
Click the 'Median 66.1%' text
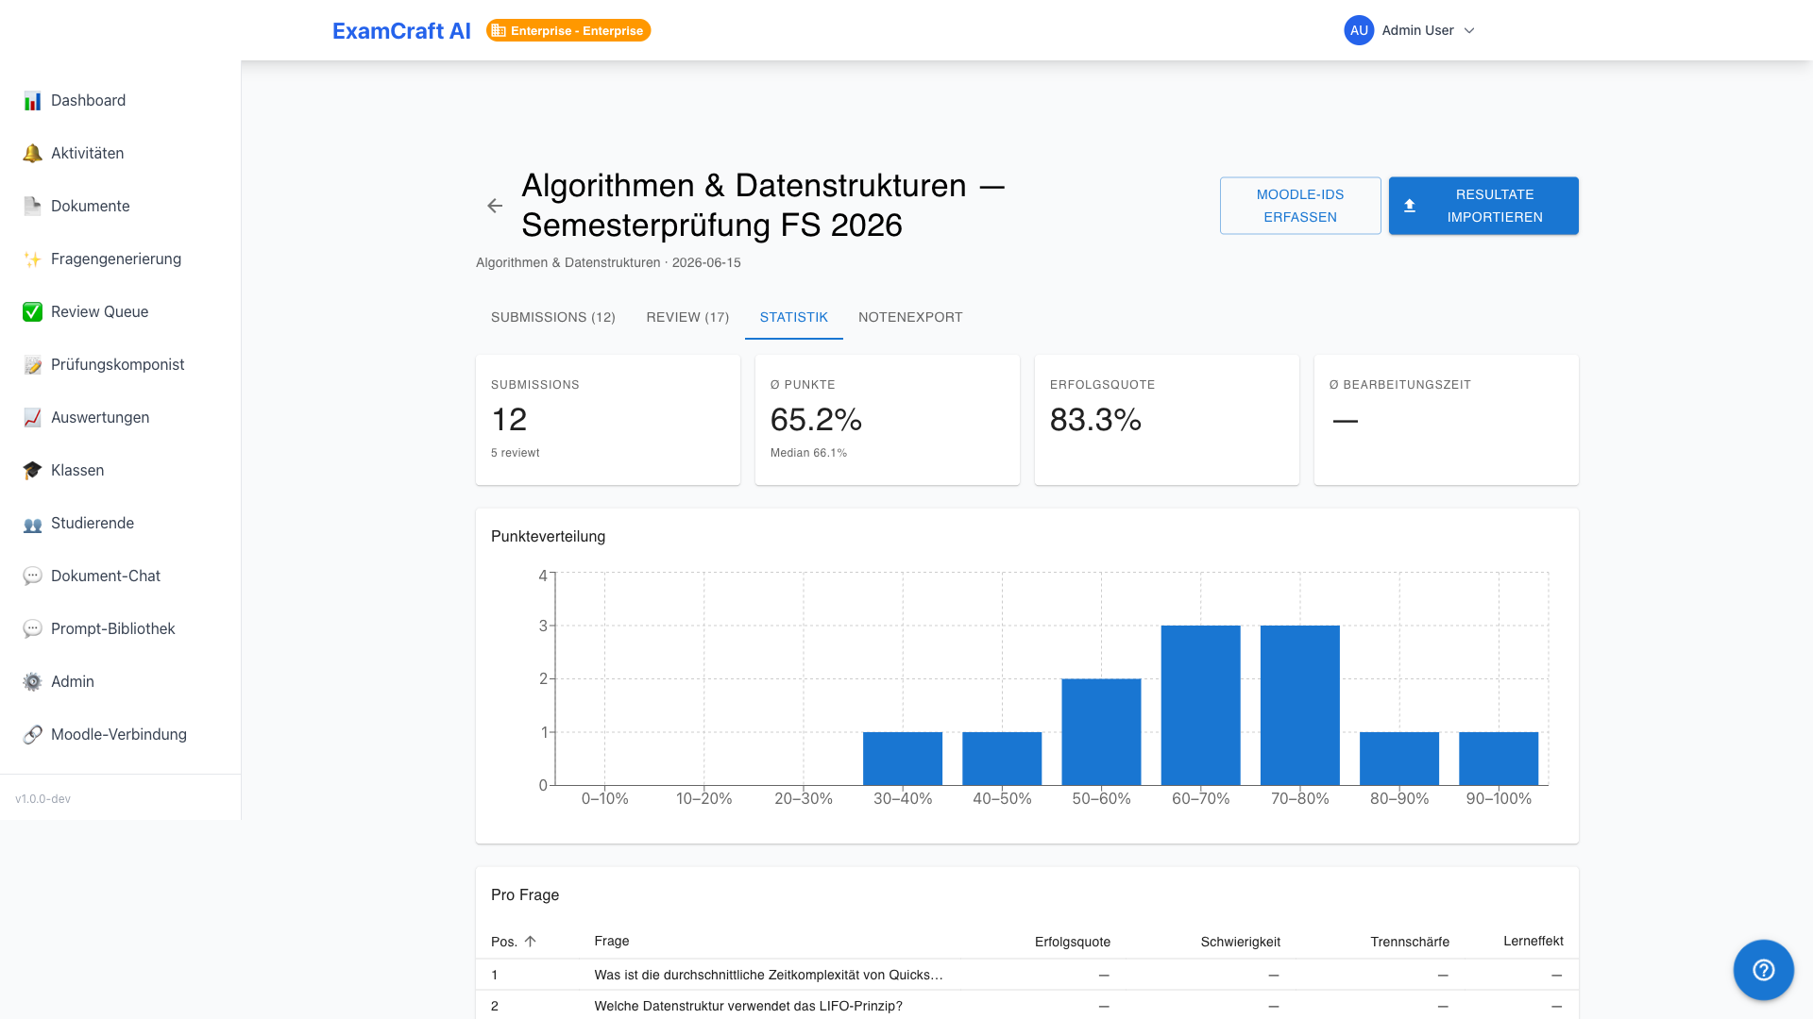[808, 453]
